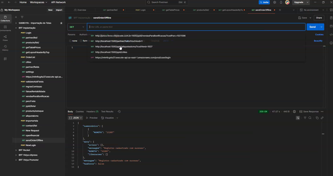Focus the Enter URL input field
Image resolution: width=333 pixels, height=176 pixels.
tap(196, 27)
